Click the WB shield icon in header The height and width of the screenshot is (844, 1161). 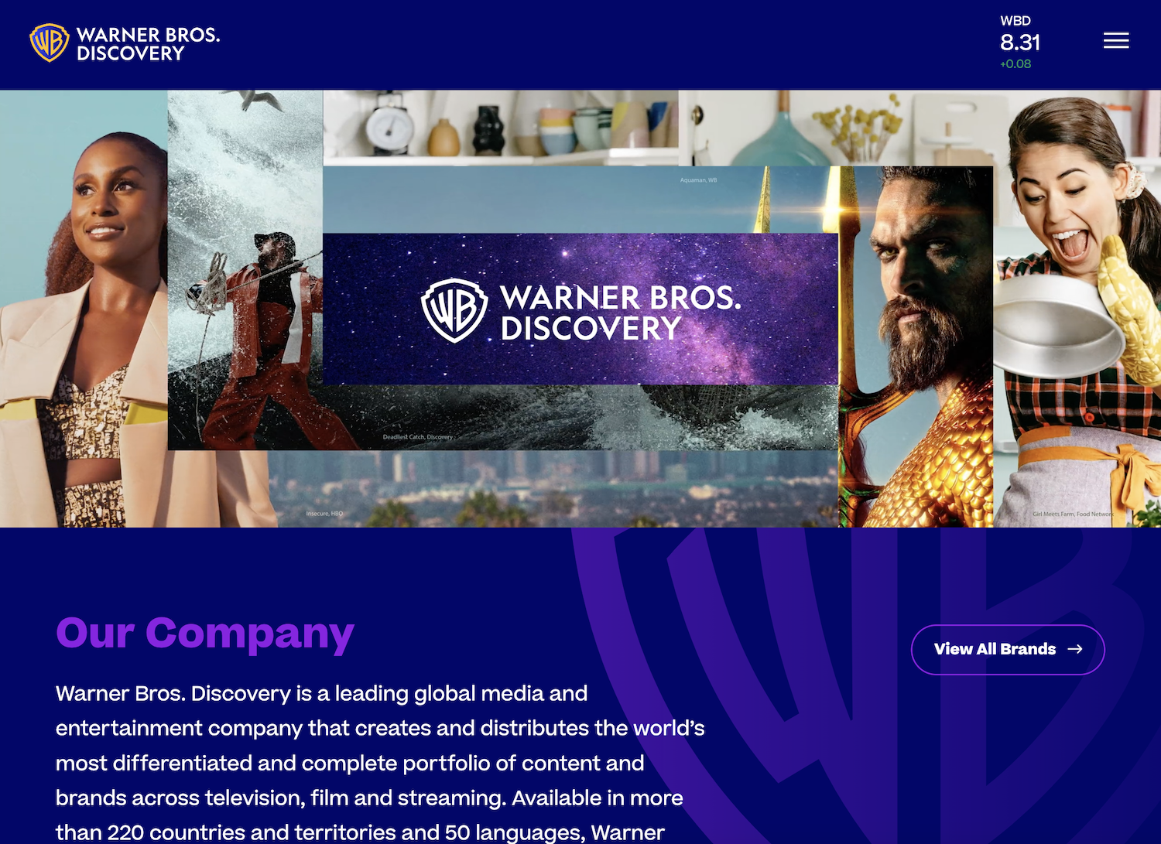(49, 43)
